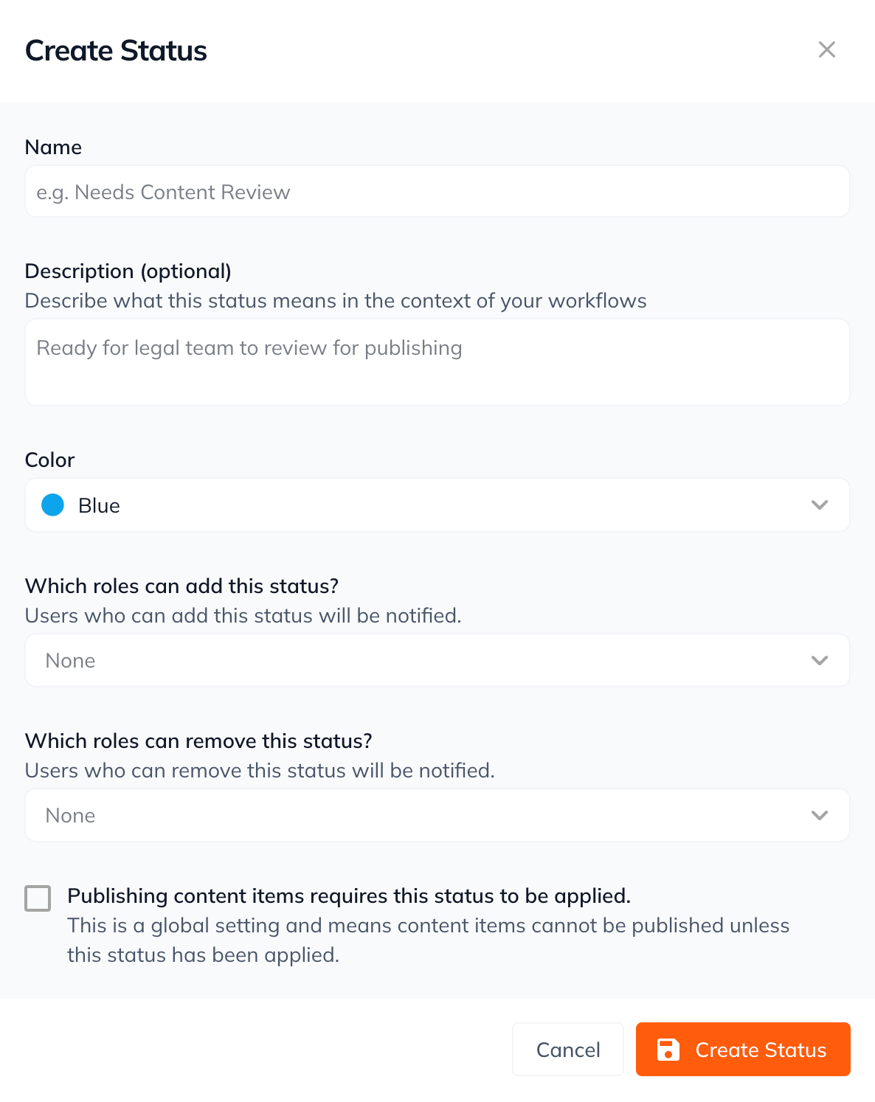Select the "Blue" text in Color selector
This screenshot has height=1102, width=875.
pyautogui.click(x=99, y=506)
